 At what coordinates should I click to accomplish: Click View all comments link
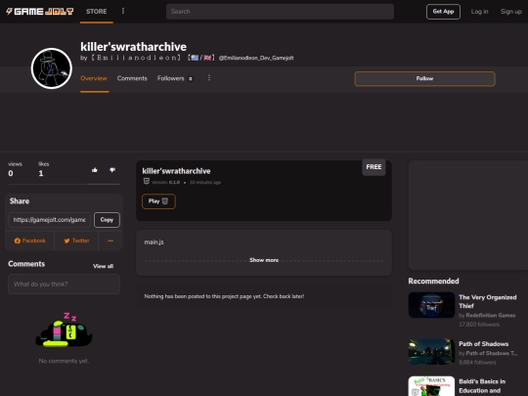pyautogui.click(x=103, y=266)
